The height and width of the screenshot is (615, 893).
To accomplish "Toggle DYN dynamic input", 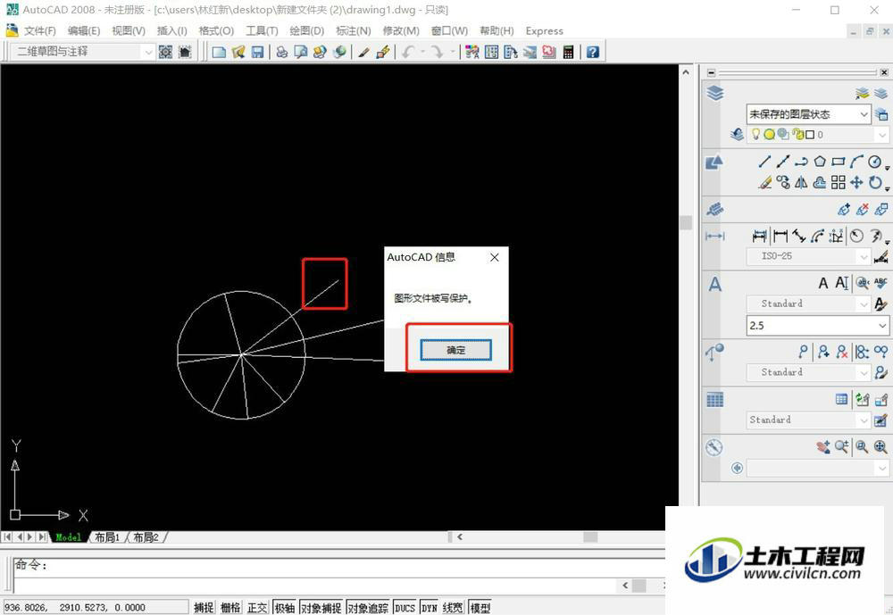I will [430, 608].
